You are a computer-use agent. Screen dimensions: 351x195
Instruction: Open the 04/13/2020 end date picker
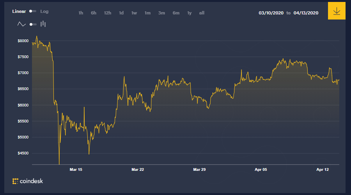tap(306, 13)
